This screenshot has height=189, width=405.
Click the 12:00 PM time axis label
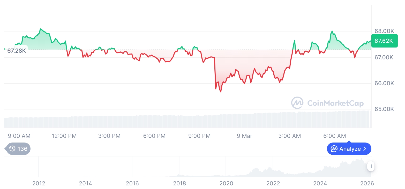64,136
